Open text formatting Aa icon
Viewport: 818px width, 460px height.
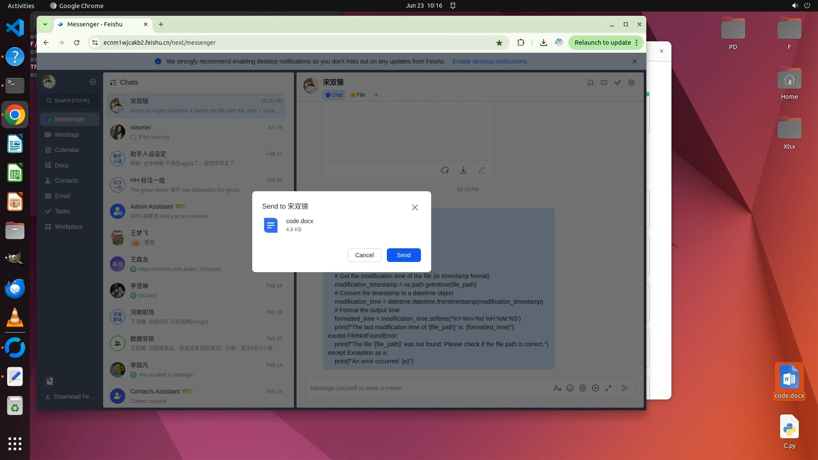[x=557, y=388]
